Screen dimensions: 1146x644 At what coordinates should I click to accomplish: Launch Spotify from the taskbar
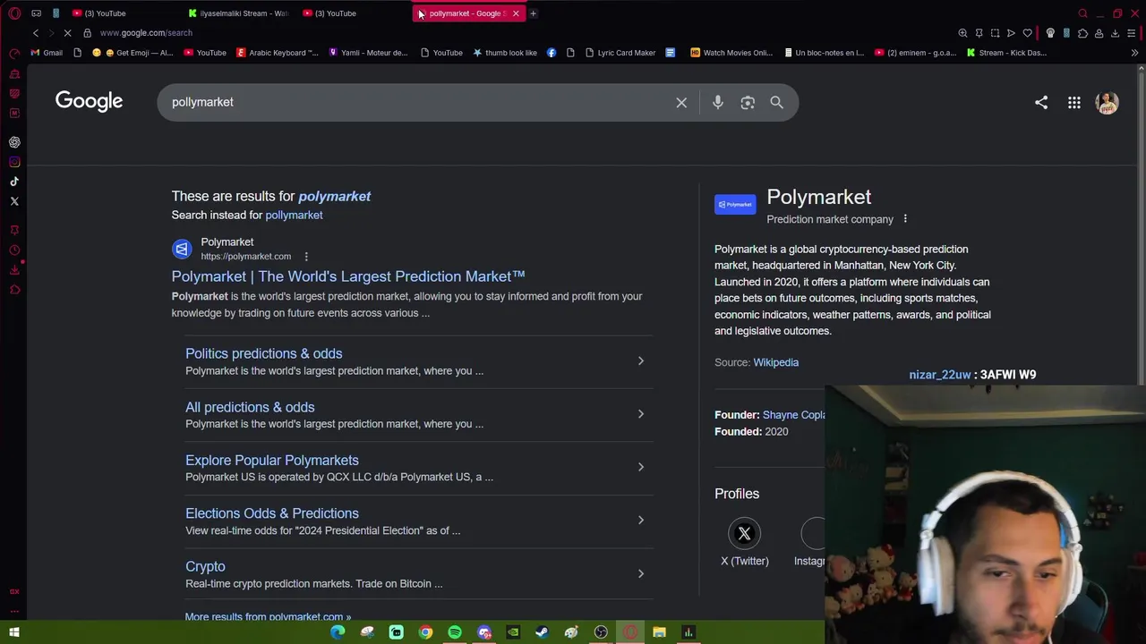click(x=455, y=632)
